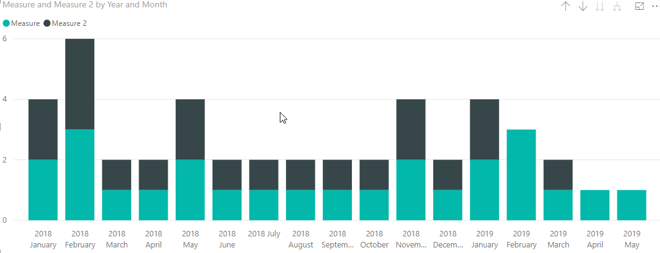
Task: Select 2018 August teal segment
Action: click(x=301, y=205)
